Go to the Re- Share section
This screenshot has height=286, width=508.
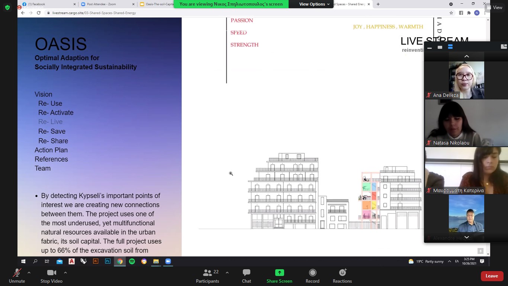[x=53, y=141]
